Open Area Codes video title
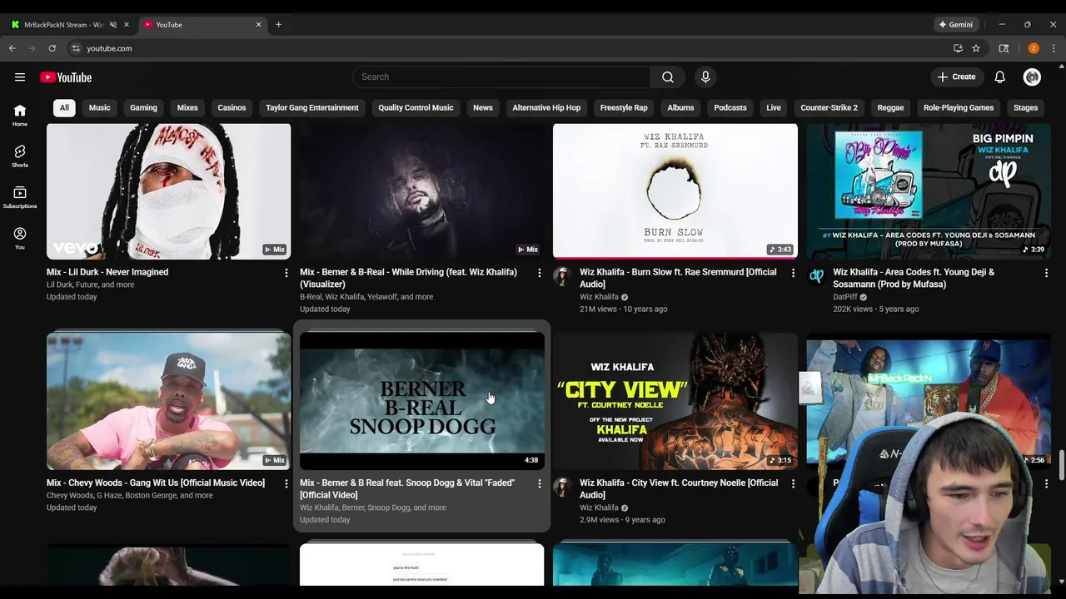1066x599 pixels. coord(914,278)
